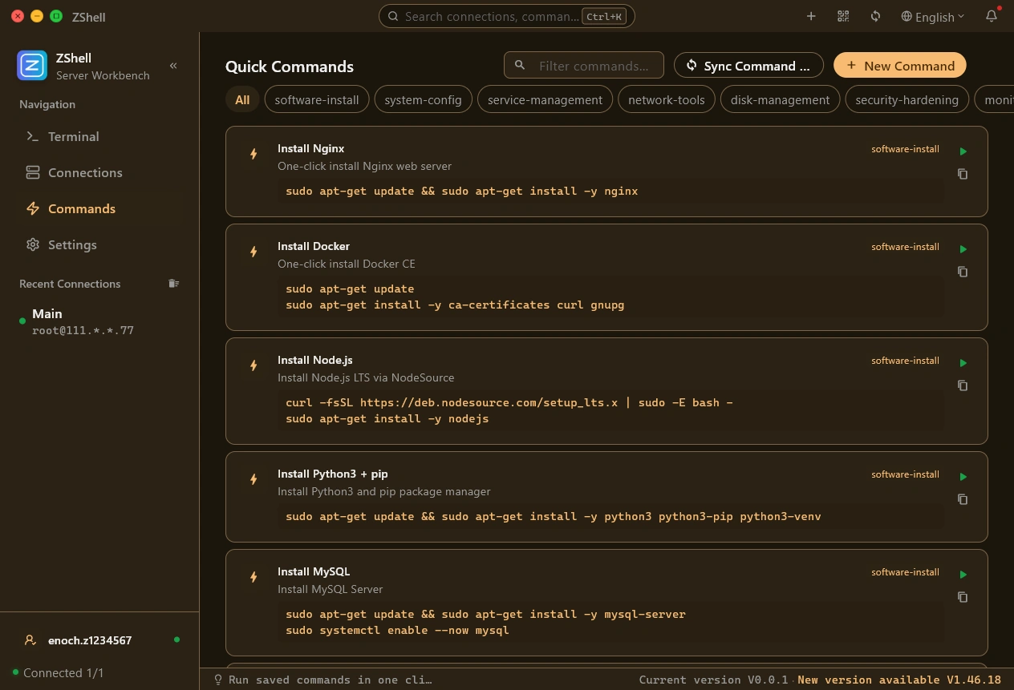This screenshot has width=1014, height=690.
Task: Run the Install Docker command
Action: 963,249
